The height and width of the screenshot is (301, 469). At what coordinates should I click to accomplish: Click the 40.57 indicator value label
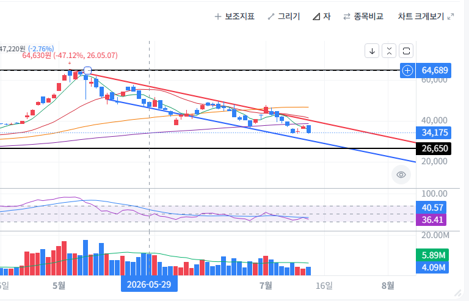[x=431, y=208]
